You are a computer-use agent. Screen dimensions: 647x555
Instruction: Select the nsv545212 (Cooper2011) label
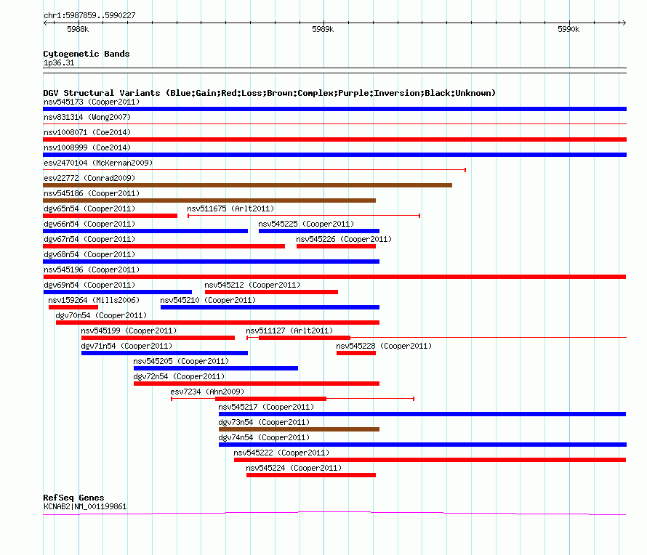coord(252,285)
